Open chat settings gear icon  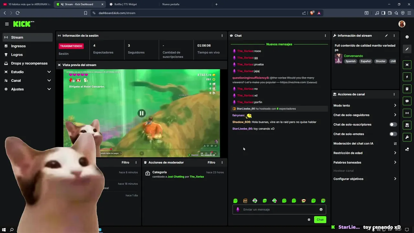pos(309,220)
